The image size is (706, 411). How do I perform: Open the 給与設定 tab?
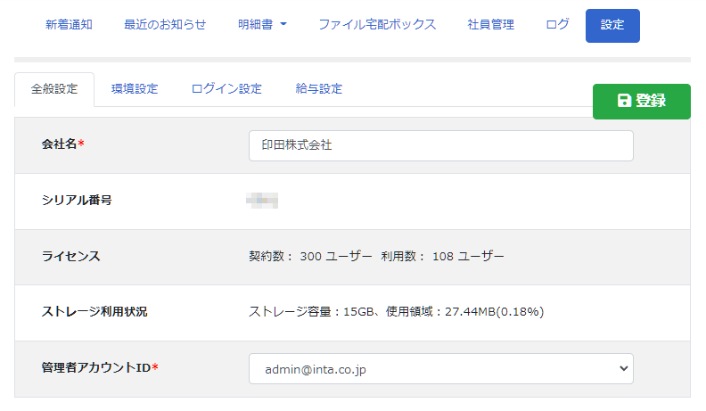pyautogui.click(x=319, y=89)
